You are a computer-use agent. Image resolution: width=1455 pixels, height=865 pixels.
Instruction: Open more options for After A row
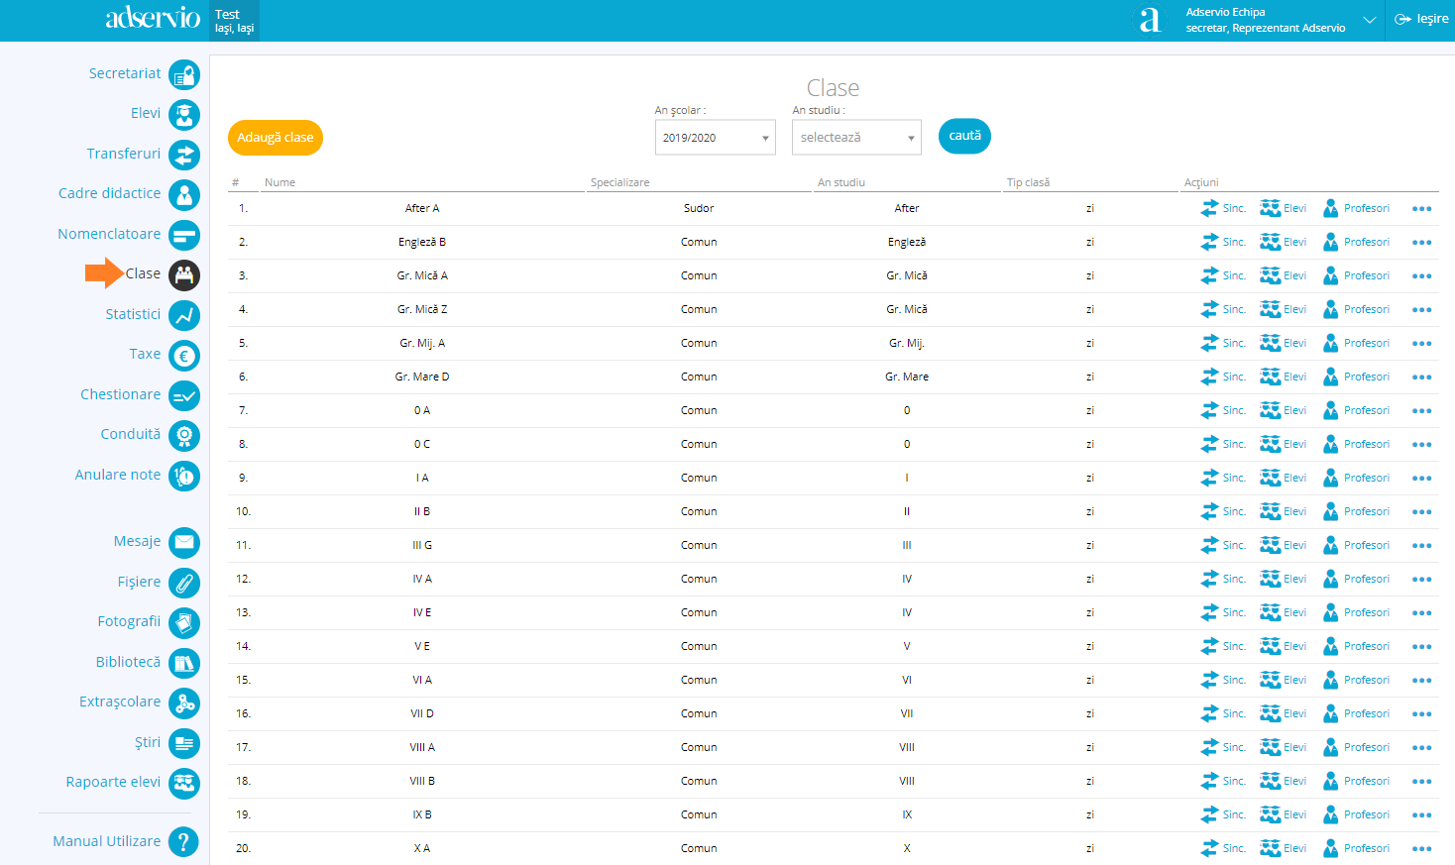1422,209
